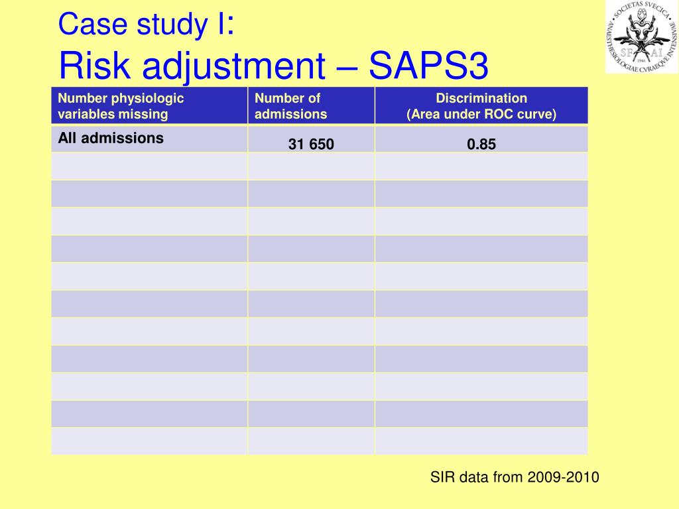The height and width of the screenshot is (509, 679).
Task: Click the word 'Discrimination' in the header
Action: [x=481, y=98]
